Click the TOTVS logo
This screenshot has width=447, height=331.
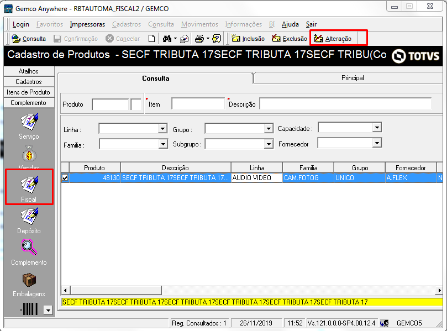pos(416,56)
